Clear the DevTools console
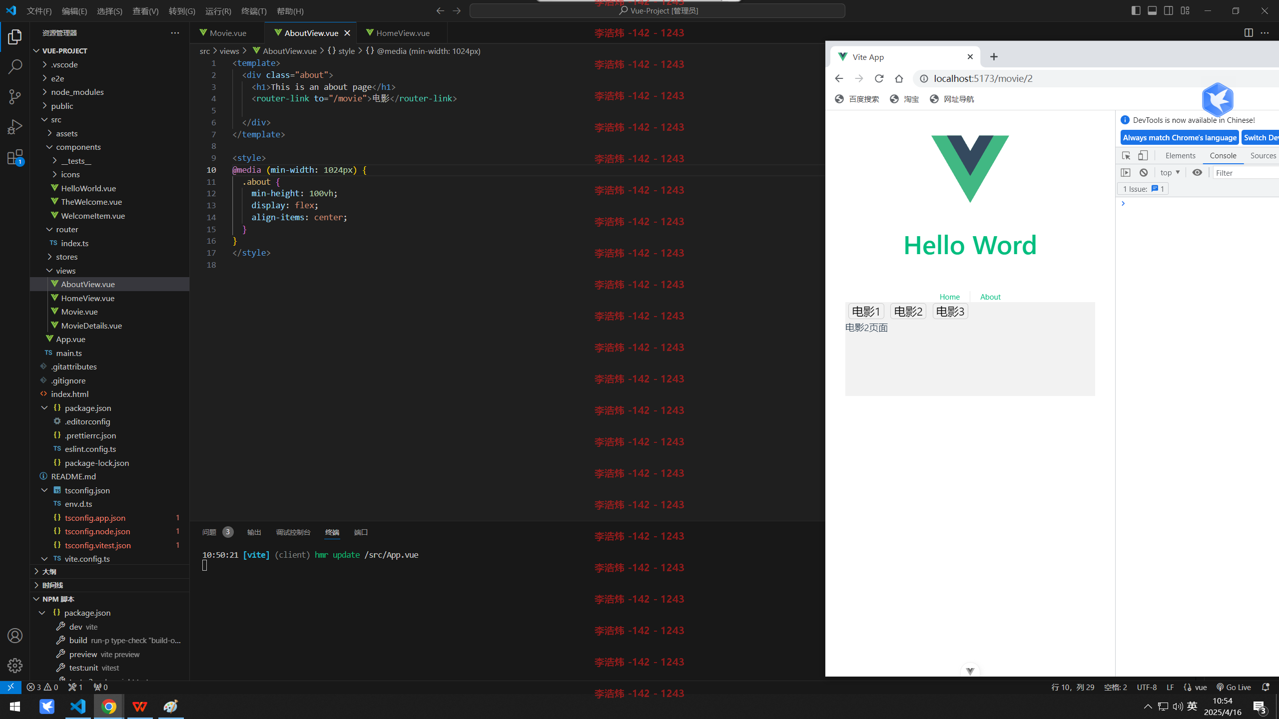 [1144, 173]
